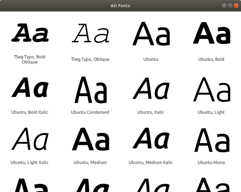Open the Ubuntu Bold Italic font preview
241x192 pixels.
[30, 87]
